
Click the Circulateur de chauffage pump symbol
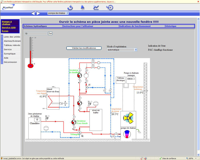(79, 76)
